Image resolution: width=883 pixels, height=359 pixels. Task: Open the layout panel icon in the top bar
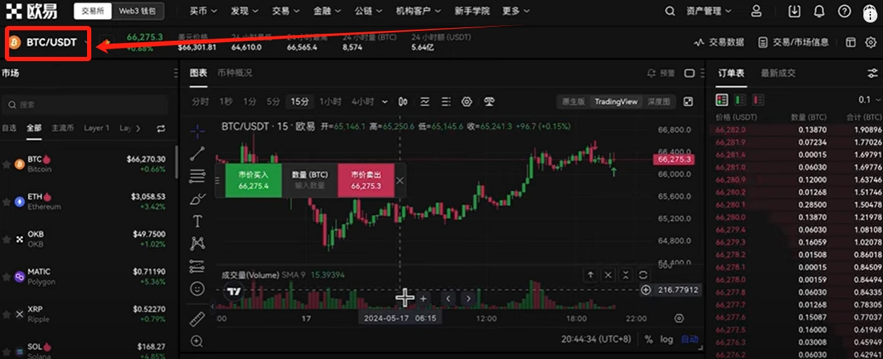(851, 42)
